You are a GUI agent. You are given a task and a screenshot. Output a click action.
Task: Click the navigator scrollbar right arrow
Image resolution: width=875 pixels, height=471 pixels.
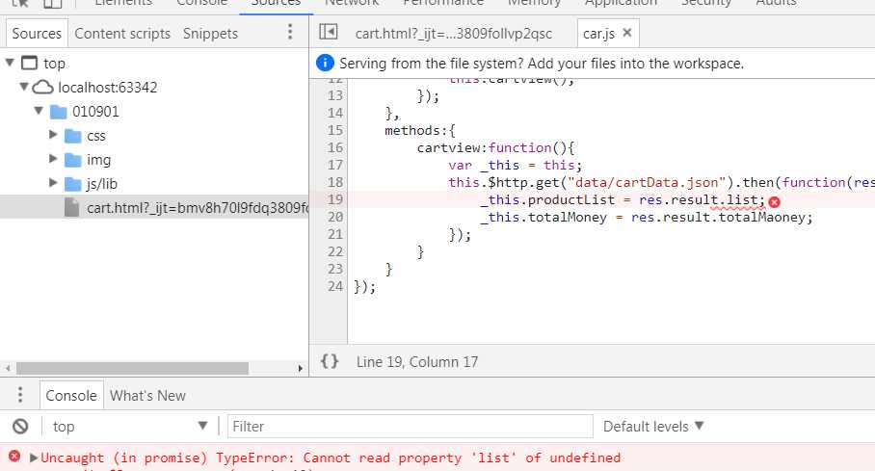point(301,368)
